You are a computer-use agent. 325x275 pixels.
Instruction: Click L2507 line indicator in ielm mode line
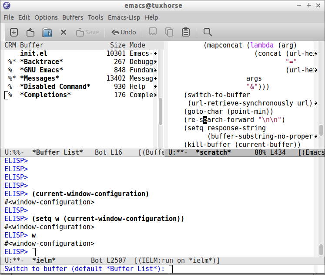pos(116,261)
